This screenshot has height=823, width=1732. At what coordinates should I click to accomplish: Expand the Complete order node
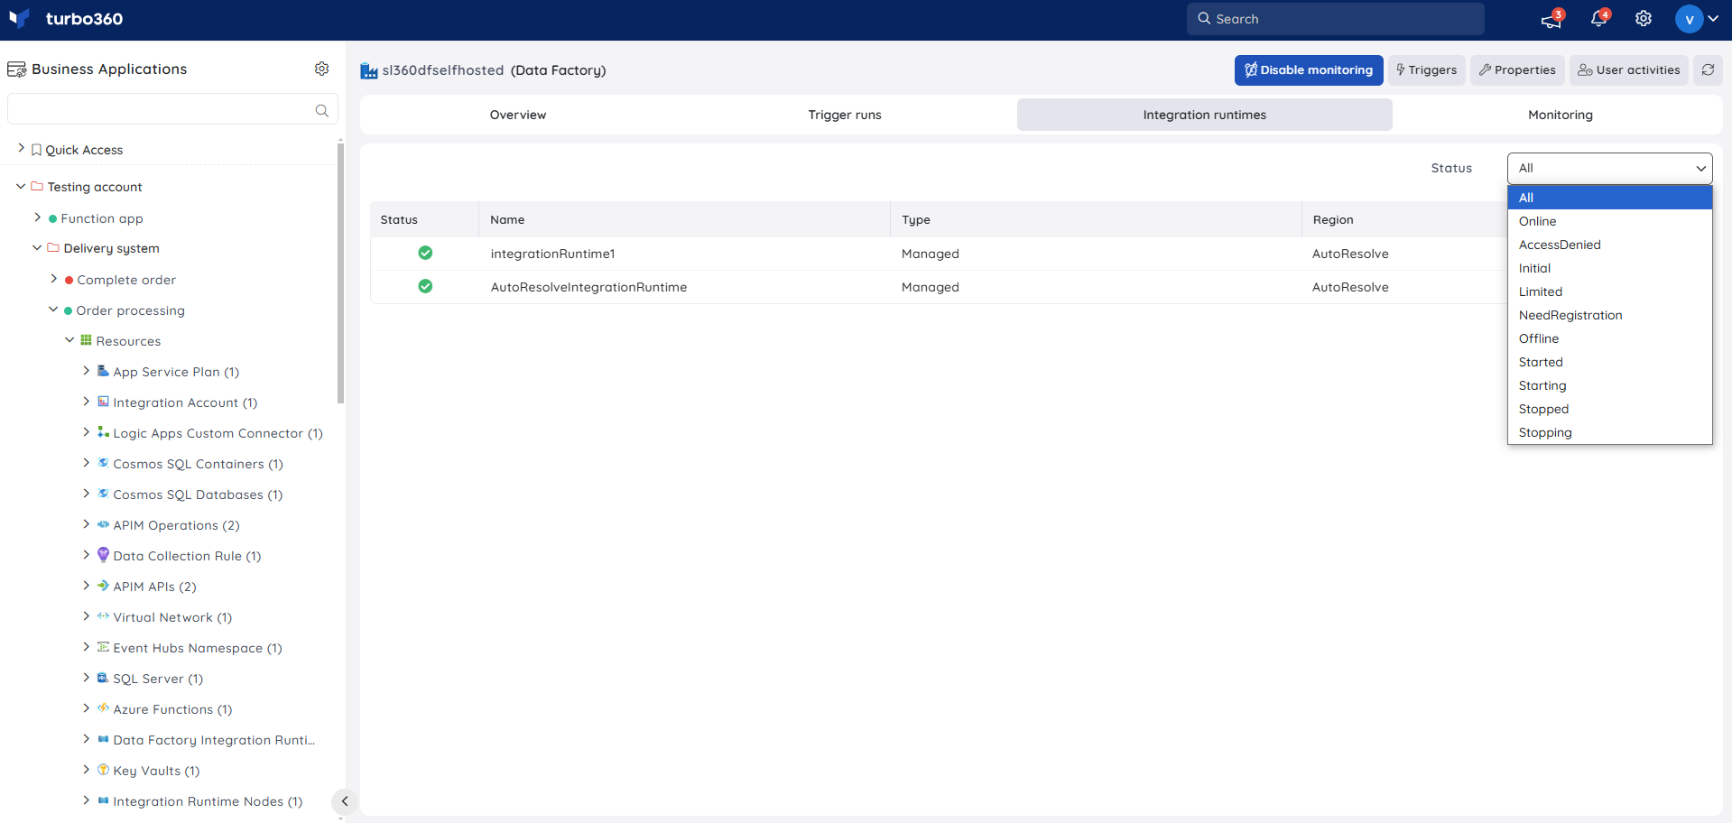point(53,279)
